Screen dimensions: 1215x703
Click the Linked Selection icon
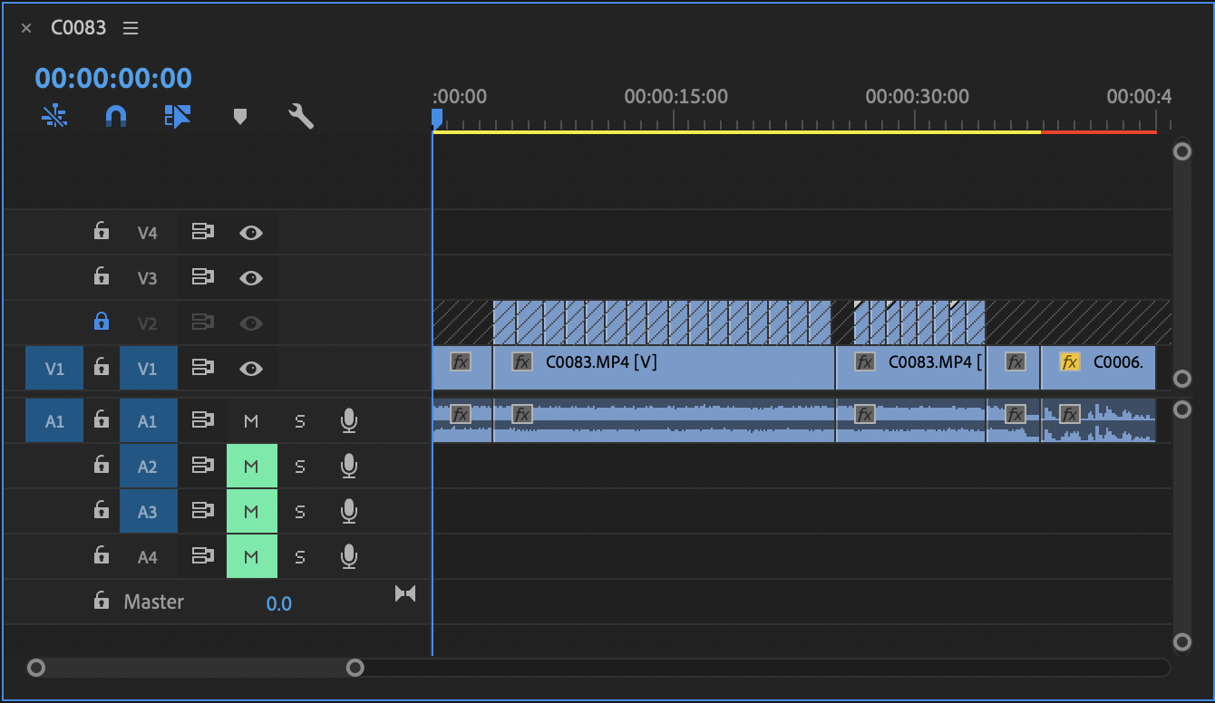178,116
